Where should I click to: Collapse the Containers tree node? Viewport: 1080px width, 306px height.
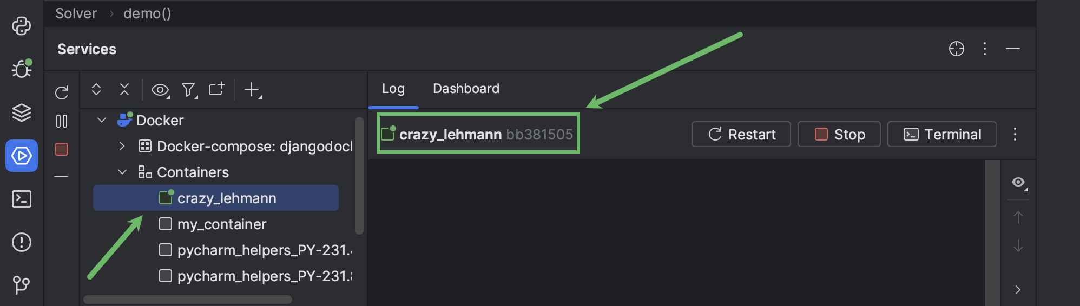(x=122, y=172)
